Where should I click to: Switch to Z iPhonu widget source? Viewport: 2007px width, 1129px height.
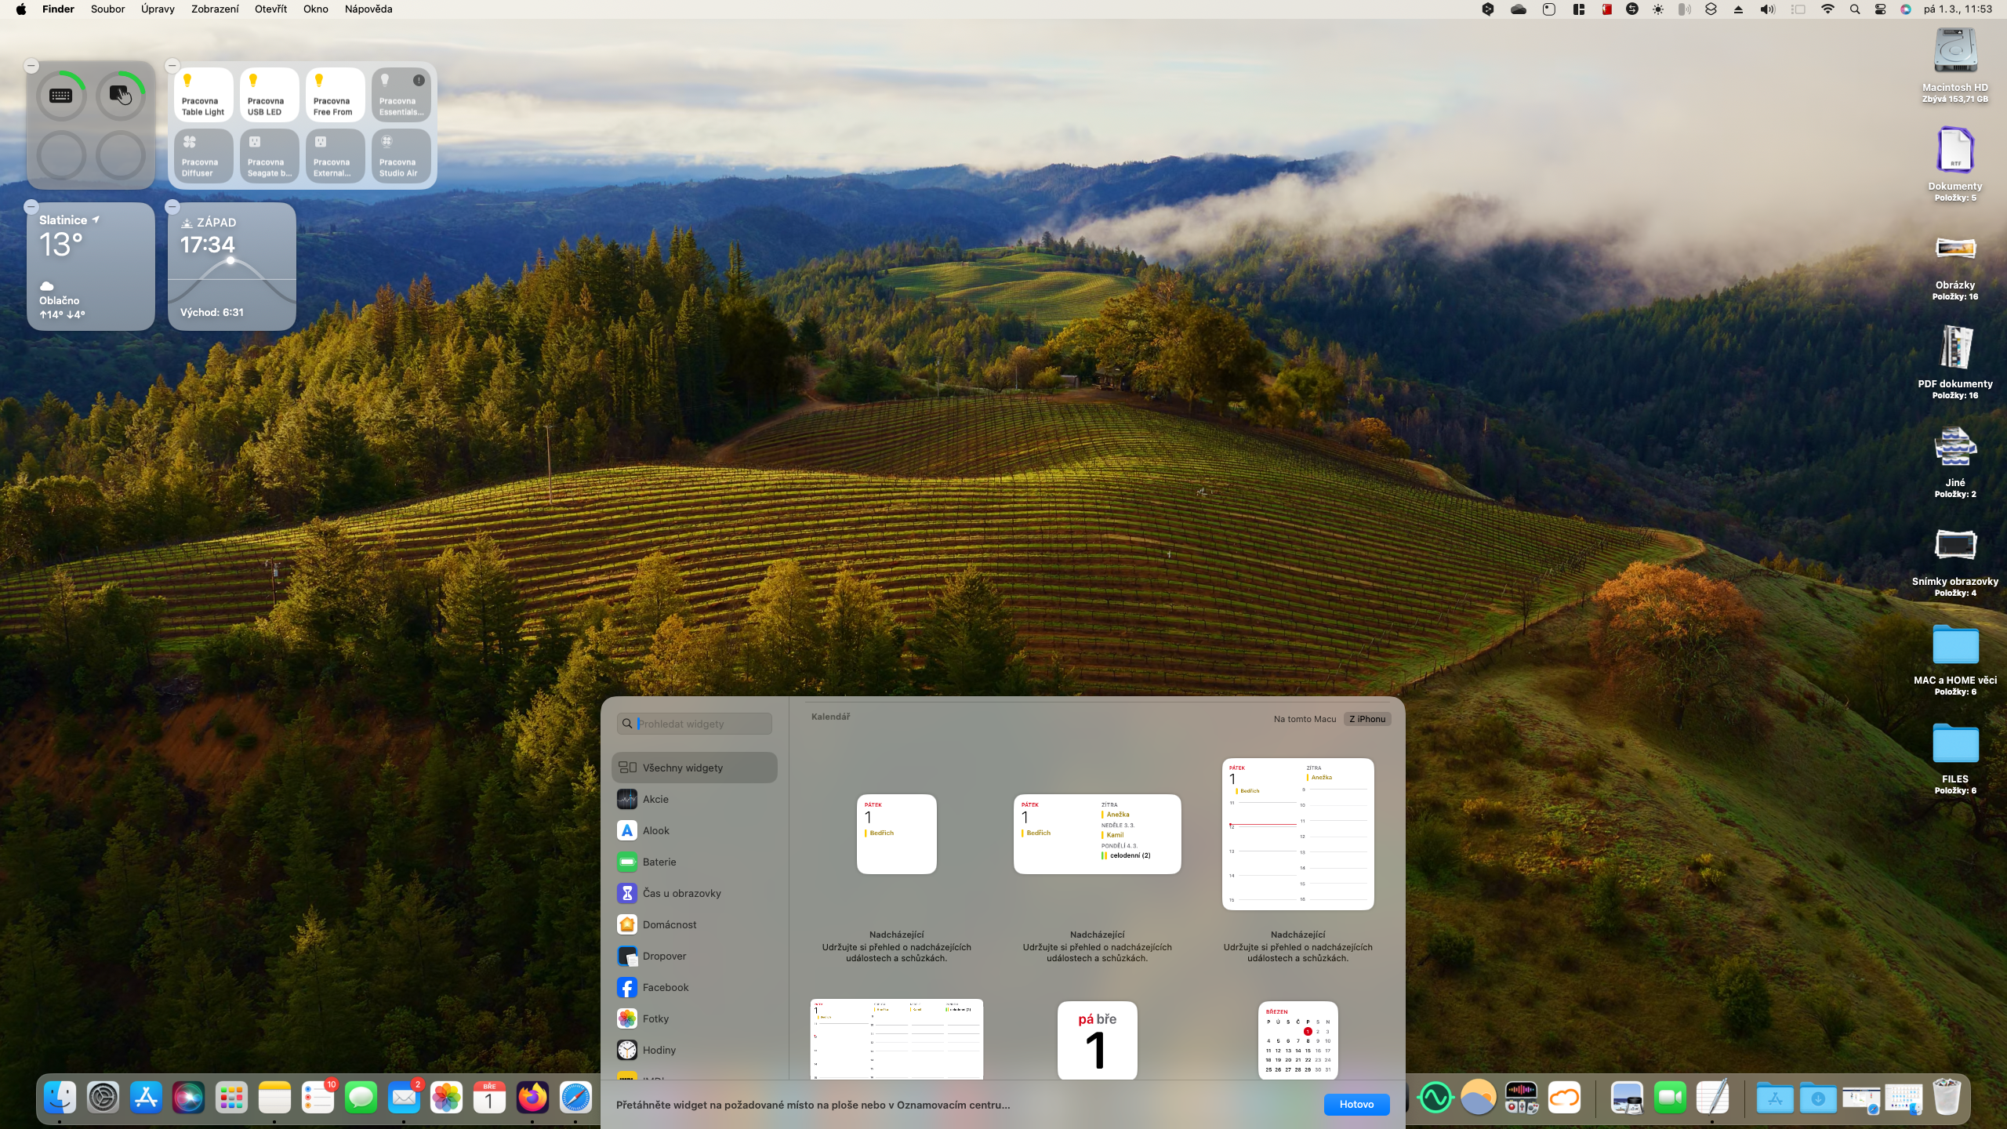coord(1366,719)
